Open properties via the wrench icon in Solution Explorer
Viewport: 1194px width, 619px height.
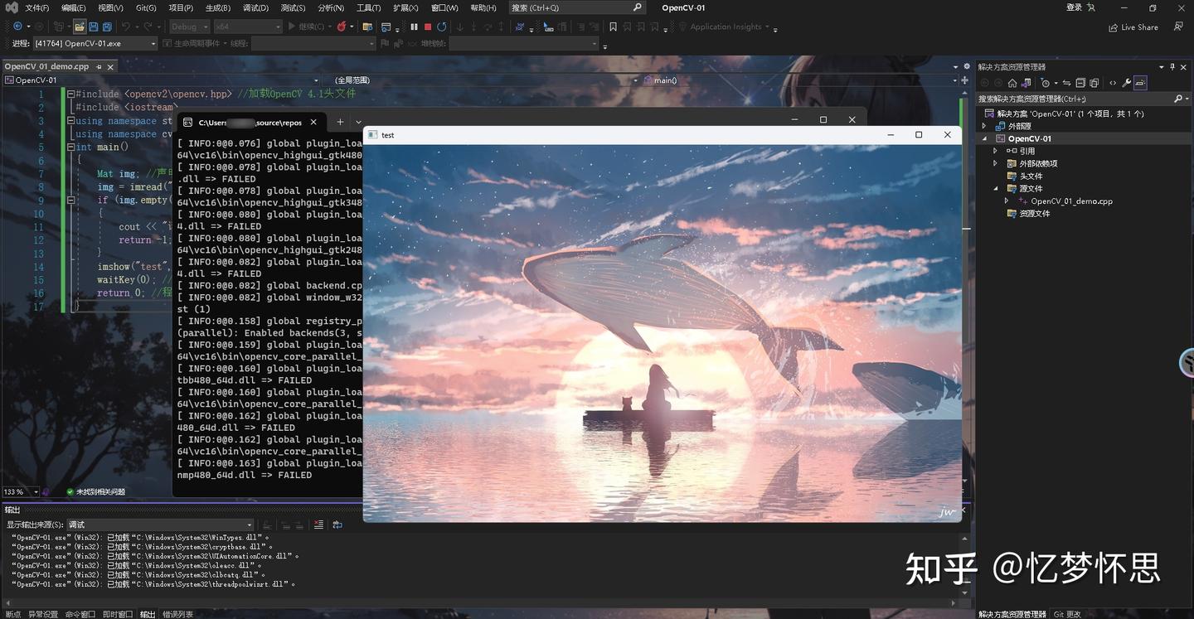(x=1127, y=83)
